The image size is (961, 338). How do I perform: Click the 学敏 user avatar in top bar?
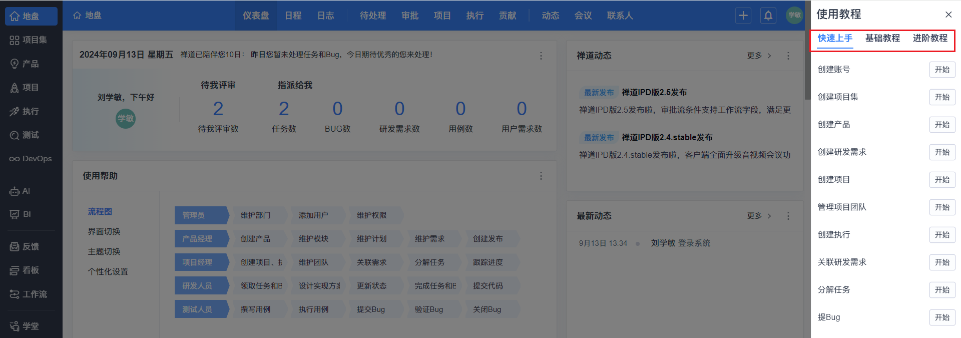click(x=794, y=16)
